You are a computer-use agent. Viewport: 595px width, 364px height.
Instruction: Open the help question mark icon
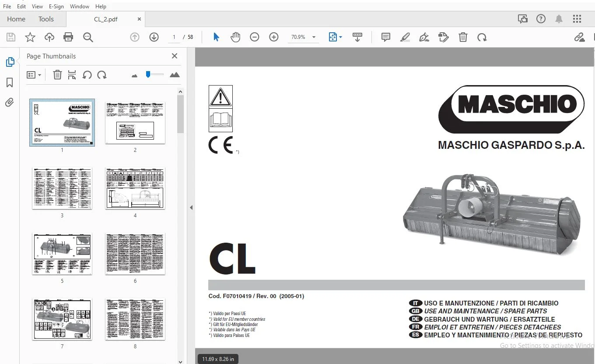tap(541, 19)
